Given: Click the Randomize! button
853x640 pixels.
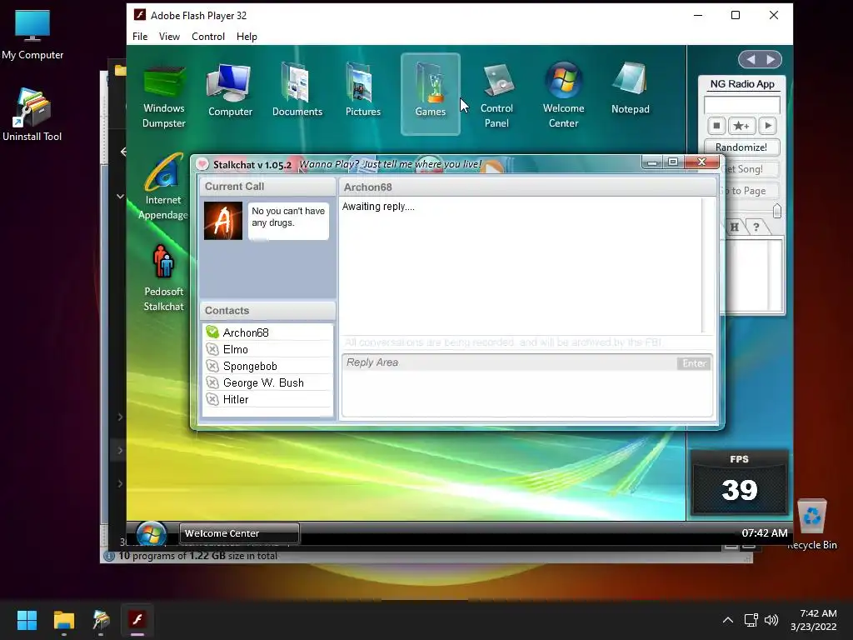Looking at the screenshot, I should 741,147.
